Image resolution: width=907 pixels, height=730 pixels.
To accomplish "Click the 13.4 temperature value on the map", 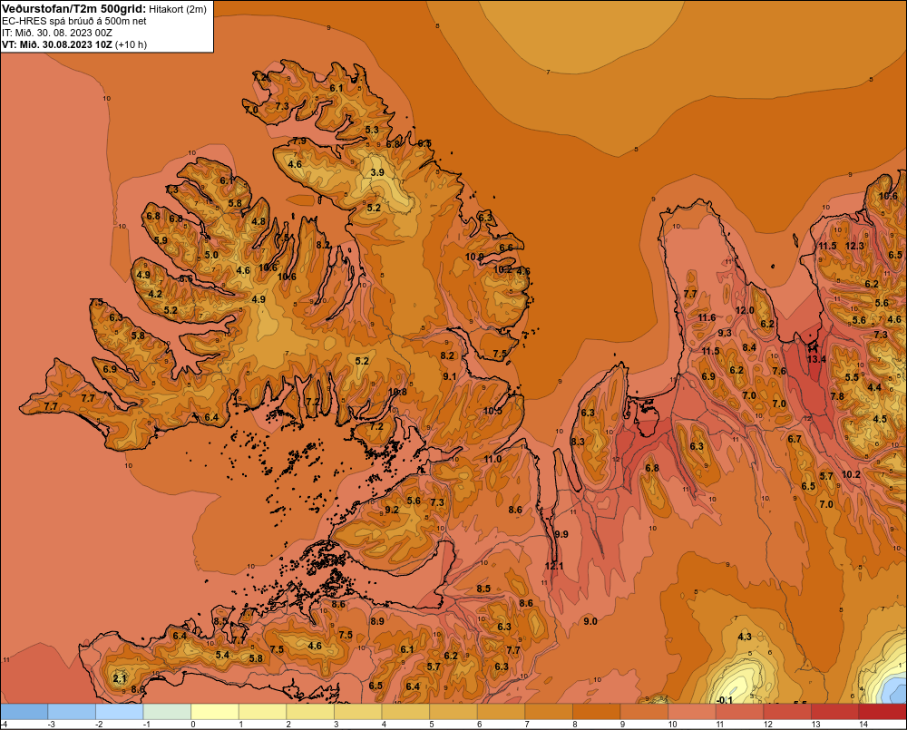I will [x=816, y=359].
